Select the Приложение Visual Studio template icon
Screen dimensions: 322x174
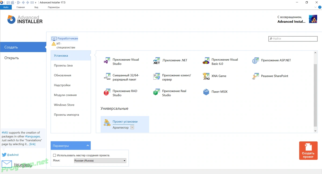point(107,61)
